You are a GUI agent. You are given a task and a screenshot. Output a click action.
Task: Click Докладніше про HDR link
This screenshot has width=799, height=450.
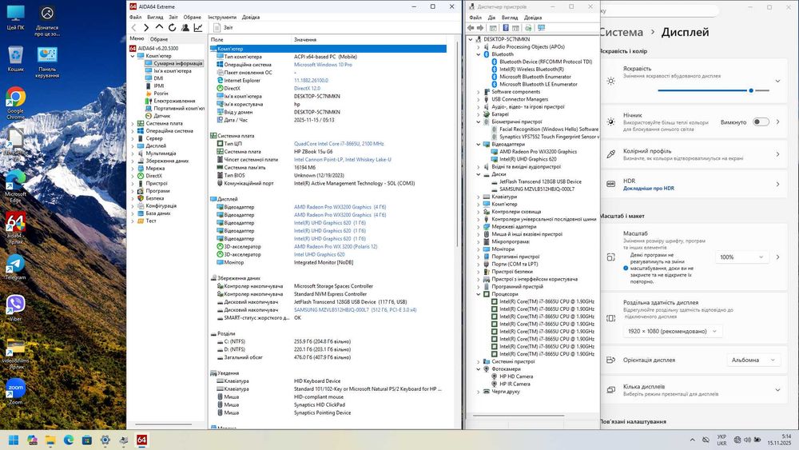coord(648,188)
